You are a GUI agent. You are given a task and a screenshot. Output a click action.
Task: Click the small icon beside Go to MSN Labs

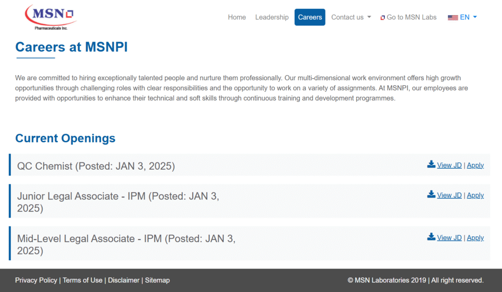pos(383,18)
